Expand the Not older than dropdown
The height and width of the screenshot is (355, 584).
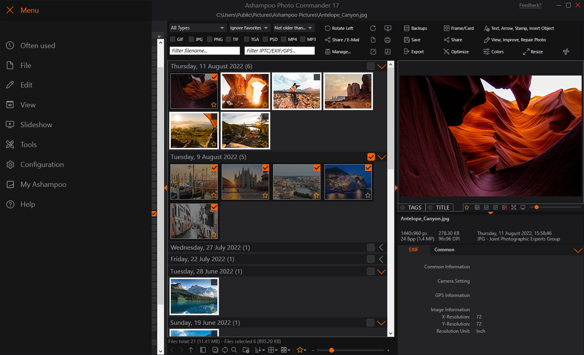point(293,28)
